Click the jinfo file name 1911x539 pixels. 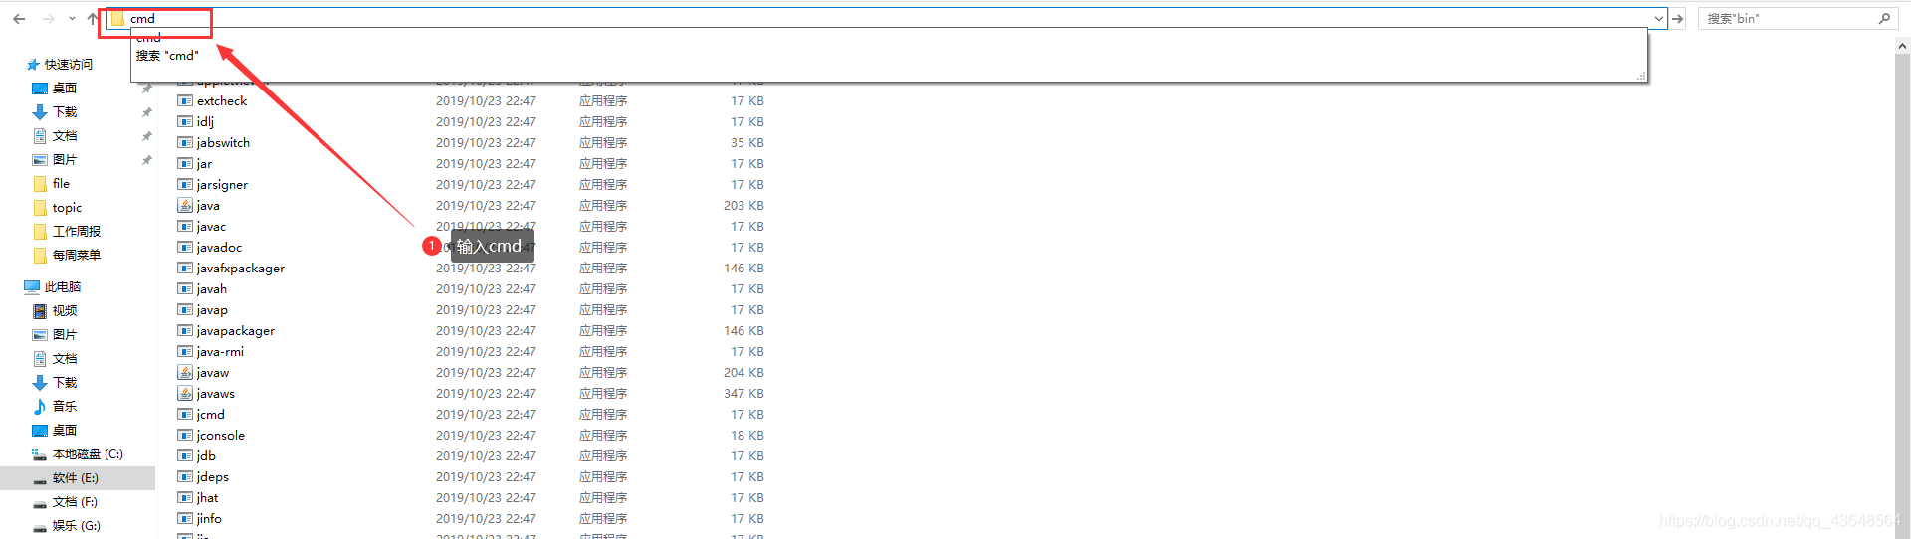[x=209, y=519]
